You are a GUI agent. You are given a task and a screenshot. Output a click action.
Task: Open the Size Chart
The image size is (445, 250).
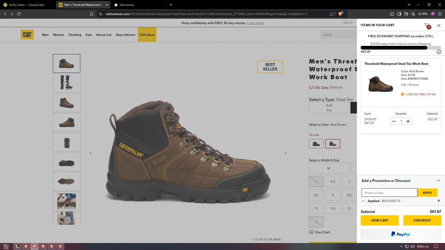pyautogui.click(x=320, y=232)
